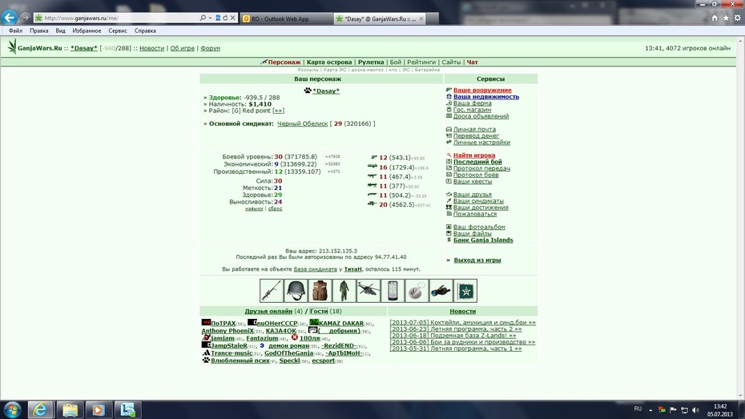Open browser favorites star icon
745x419 pixels.
(726, 18)
